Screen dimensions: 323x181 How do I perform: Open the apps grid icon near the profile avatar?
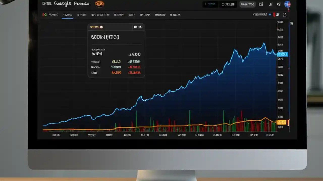click(278, 4)
